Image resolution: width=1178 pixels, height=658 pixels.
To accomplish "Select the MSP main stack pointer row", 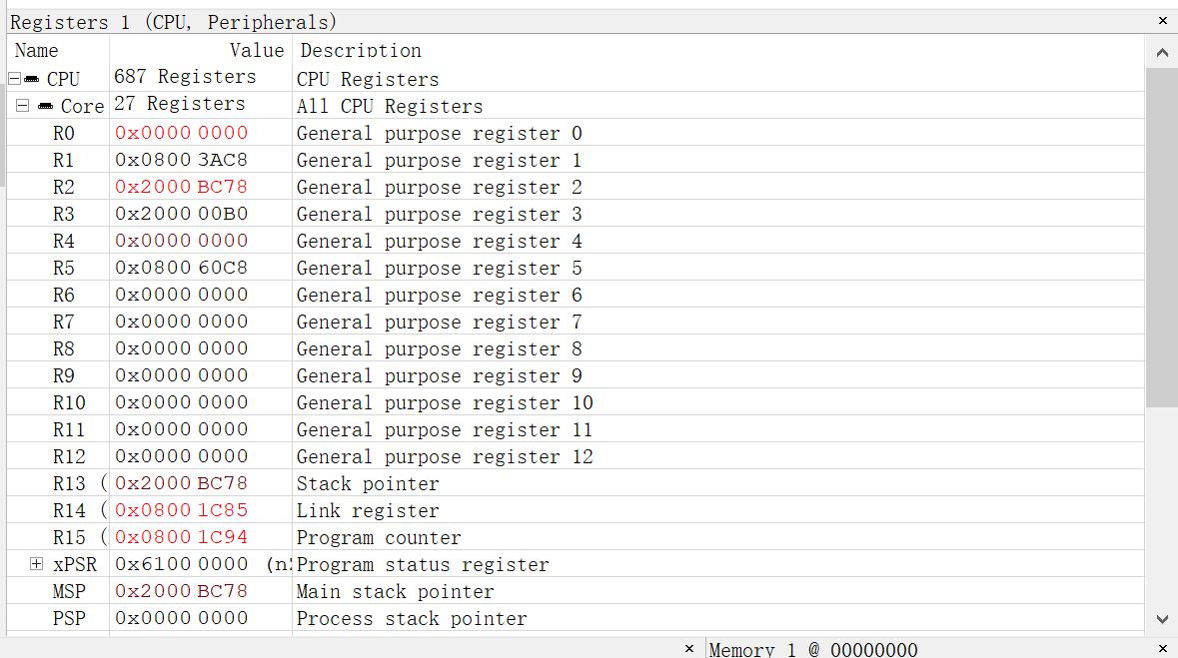I will (x=69, y=591).
